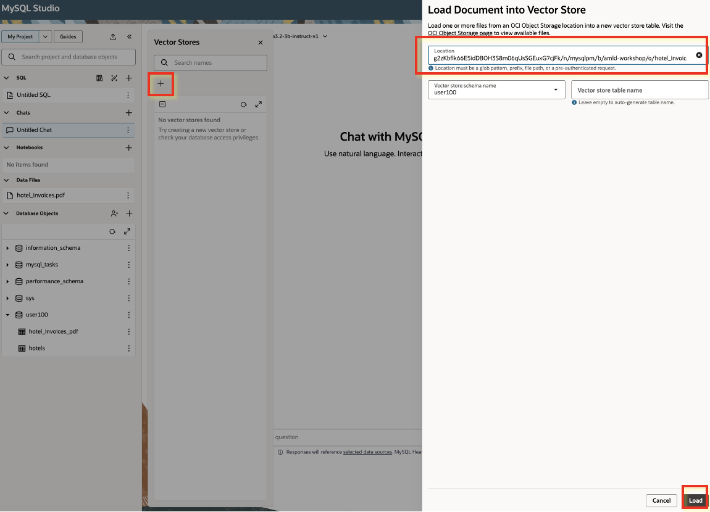Click the SQL magic wand icon

(114, 78)
